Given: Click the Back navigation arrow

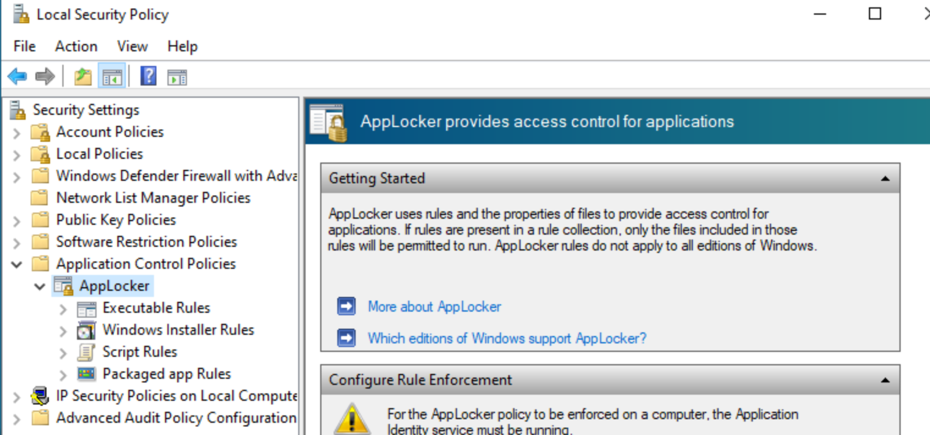Looking at the screenshot, I should (x=16, y=76).
